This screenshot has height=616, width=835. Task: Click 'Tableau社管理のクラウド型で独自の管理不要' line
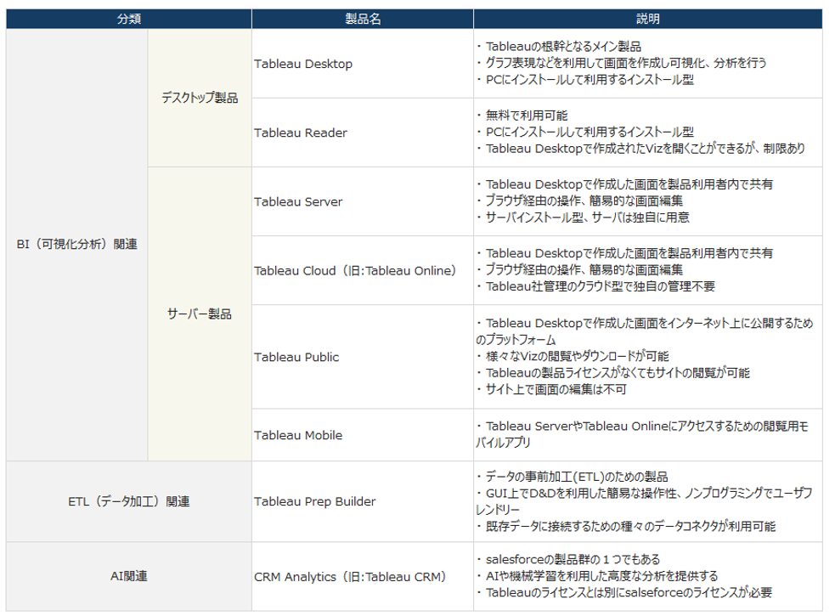click(x=595, y=286)
